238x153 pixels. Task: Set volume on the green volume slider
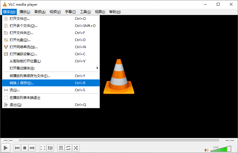[221, 149]
